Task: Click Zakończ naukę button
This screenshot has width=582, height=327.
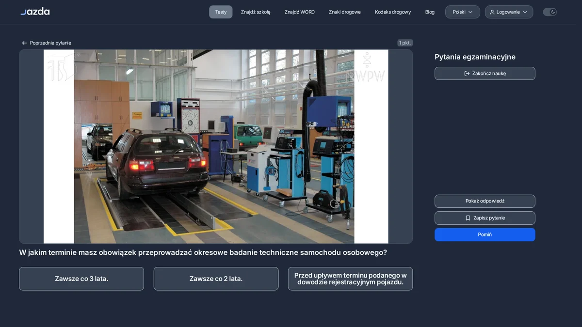Action: point(485,74)
